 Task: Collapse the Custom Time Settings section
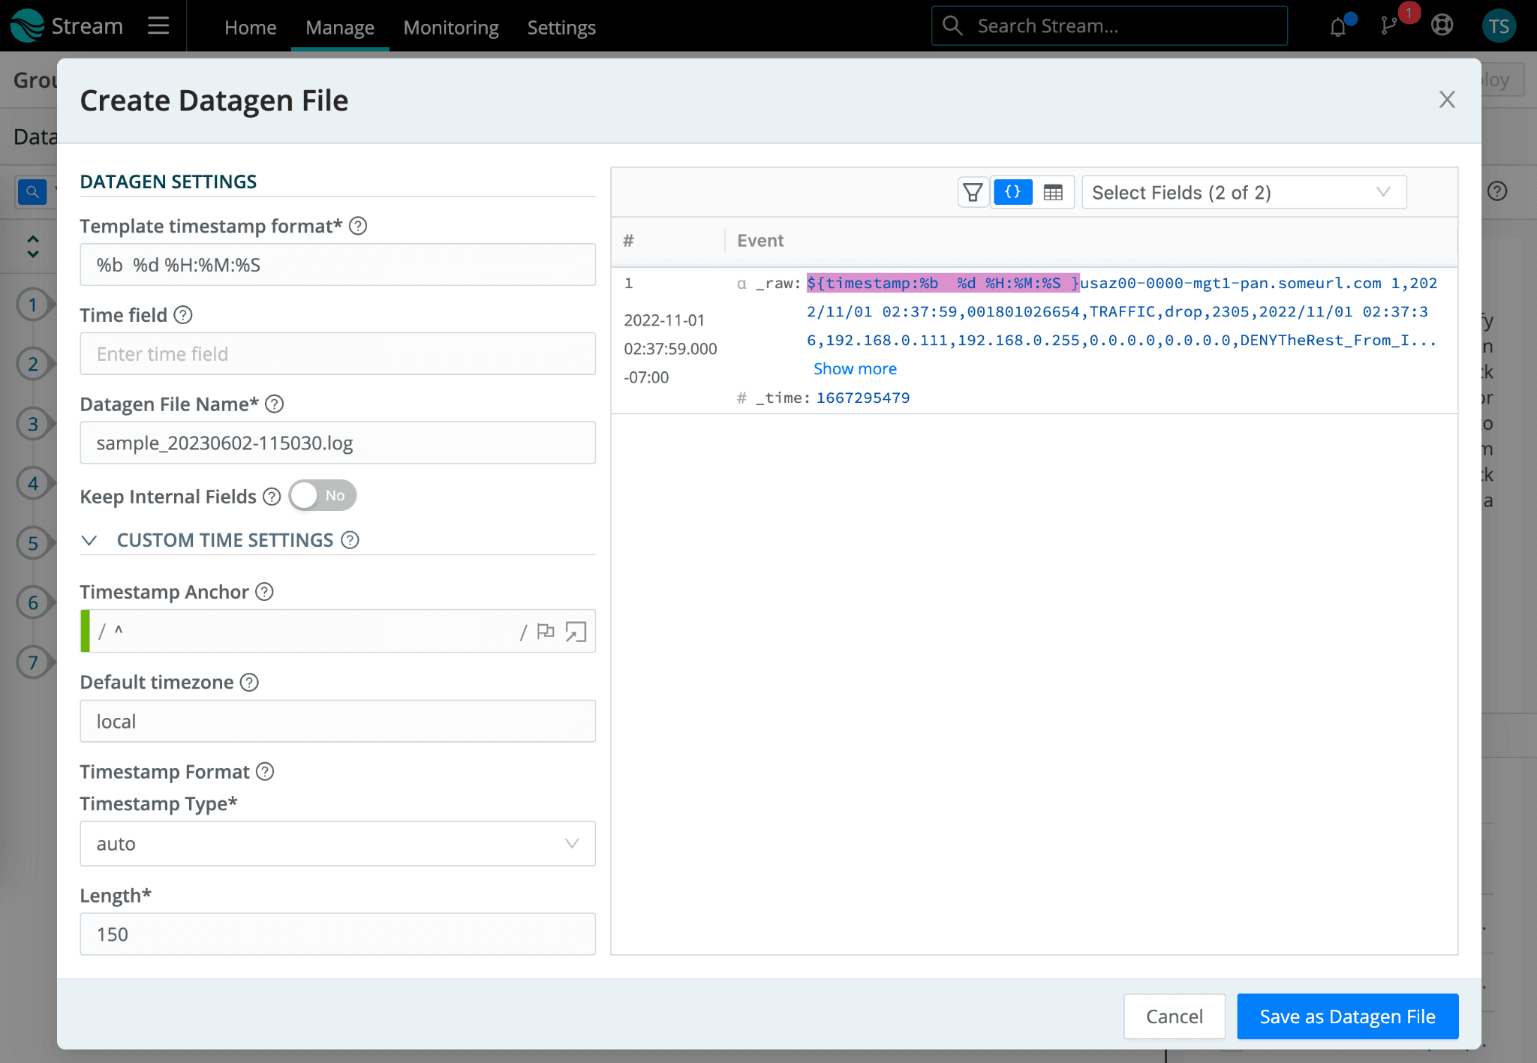click(x=89, y=540)
